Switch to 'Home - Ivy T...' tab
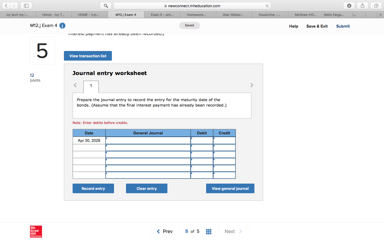The width and height of the screenshot is (384, 240). [x=54, y=15]
